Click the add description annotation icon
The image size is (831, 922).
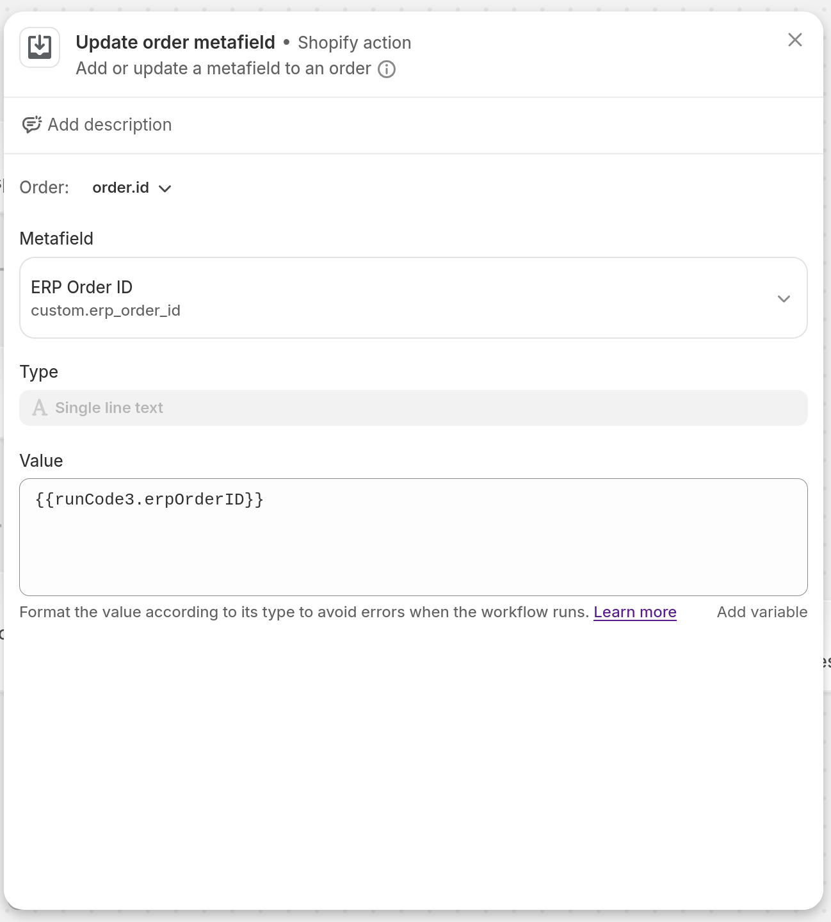coord(33,124)
